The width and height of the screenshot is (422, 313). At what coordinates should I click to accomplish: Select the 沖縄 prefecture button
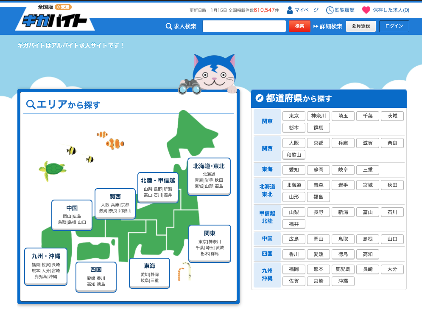pyautogui.click(x=343, y=281)
